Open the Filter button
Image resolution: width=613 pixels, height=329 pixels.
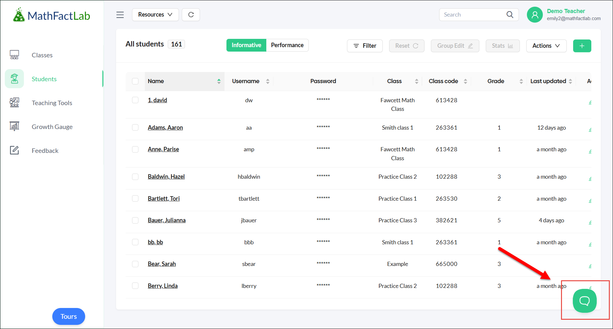click(365, 46)
